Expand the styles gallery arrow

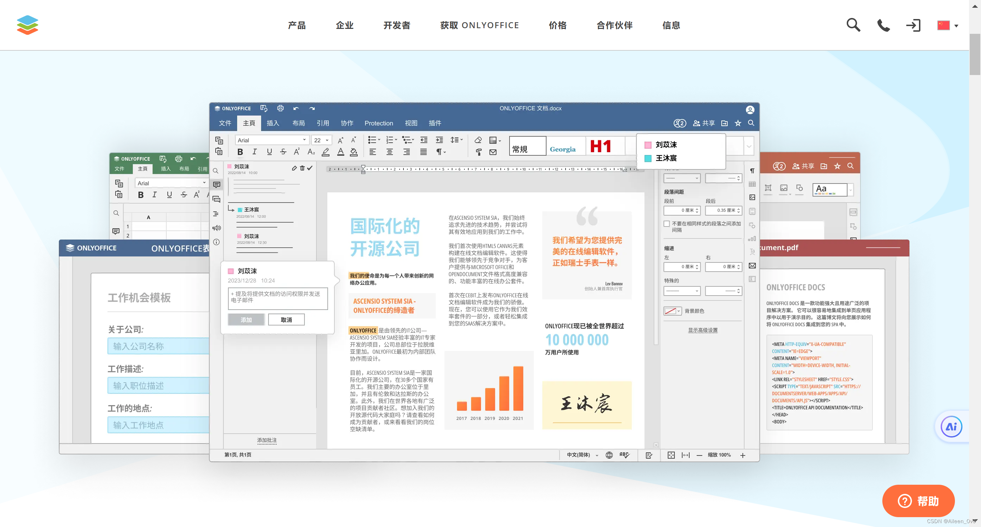pyautogui.click(x=749, y=147)
